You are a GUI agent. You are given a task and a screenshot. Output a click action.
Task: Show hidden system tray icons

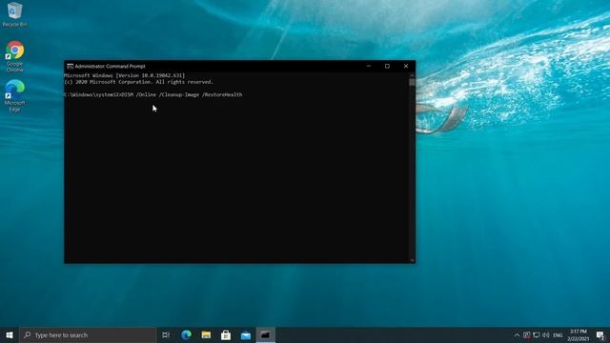point(517,334)
